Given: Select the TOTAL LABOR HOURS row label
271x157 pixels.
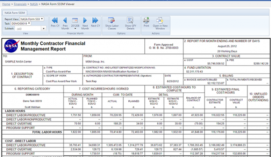Looking at the screenshot, I should pyautogui.click(x=47, y=132).
